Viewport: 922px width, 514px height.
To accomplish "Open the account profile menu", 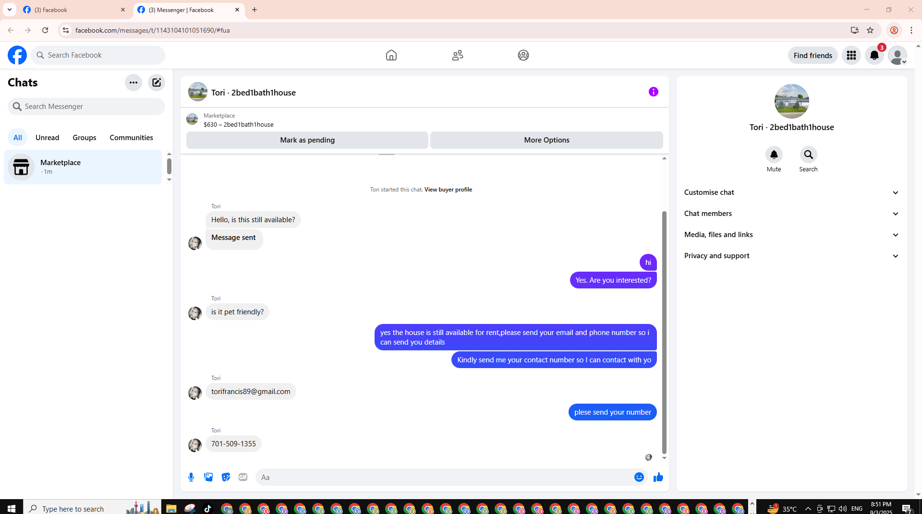I will (898, 55).
